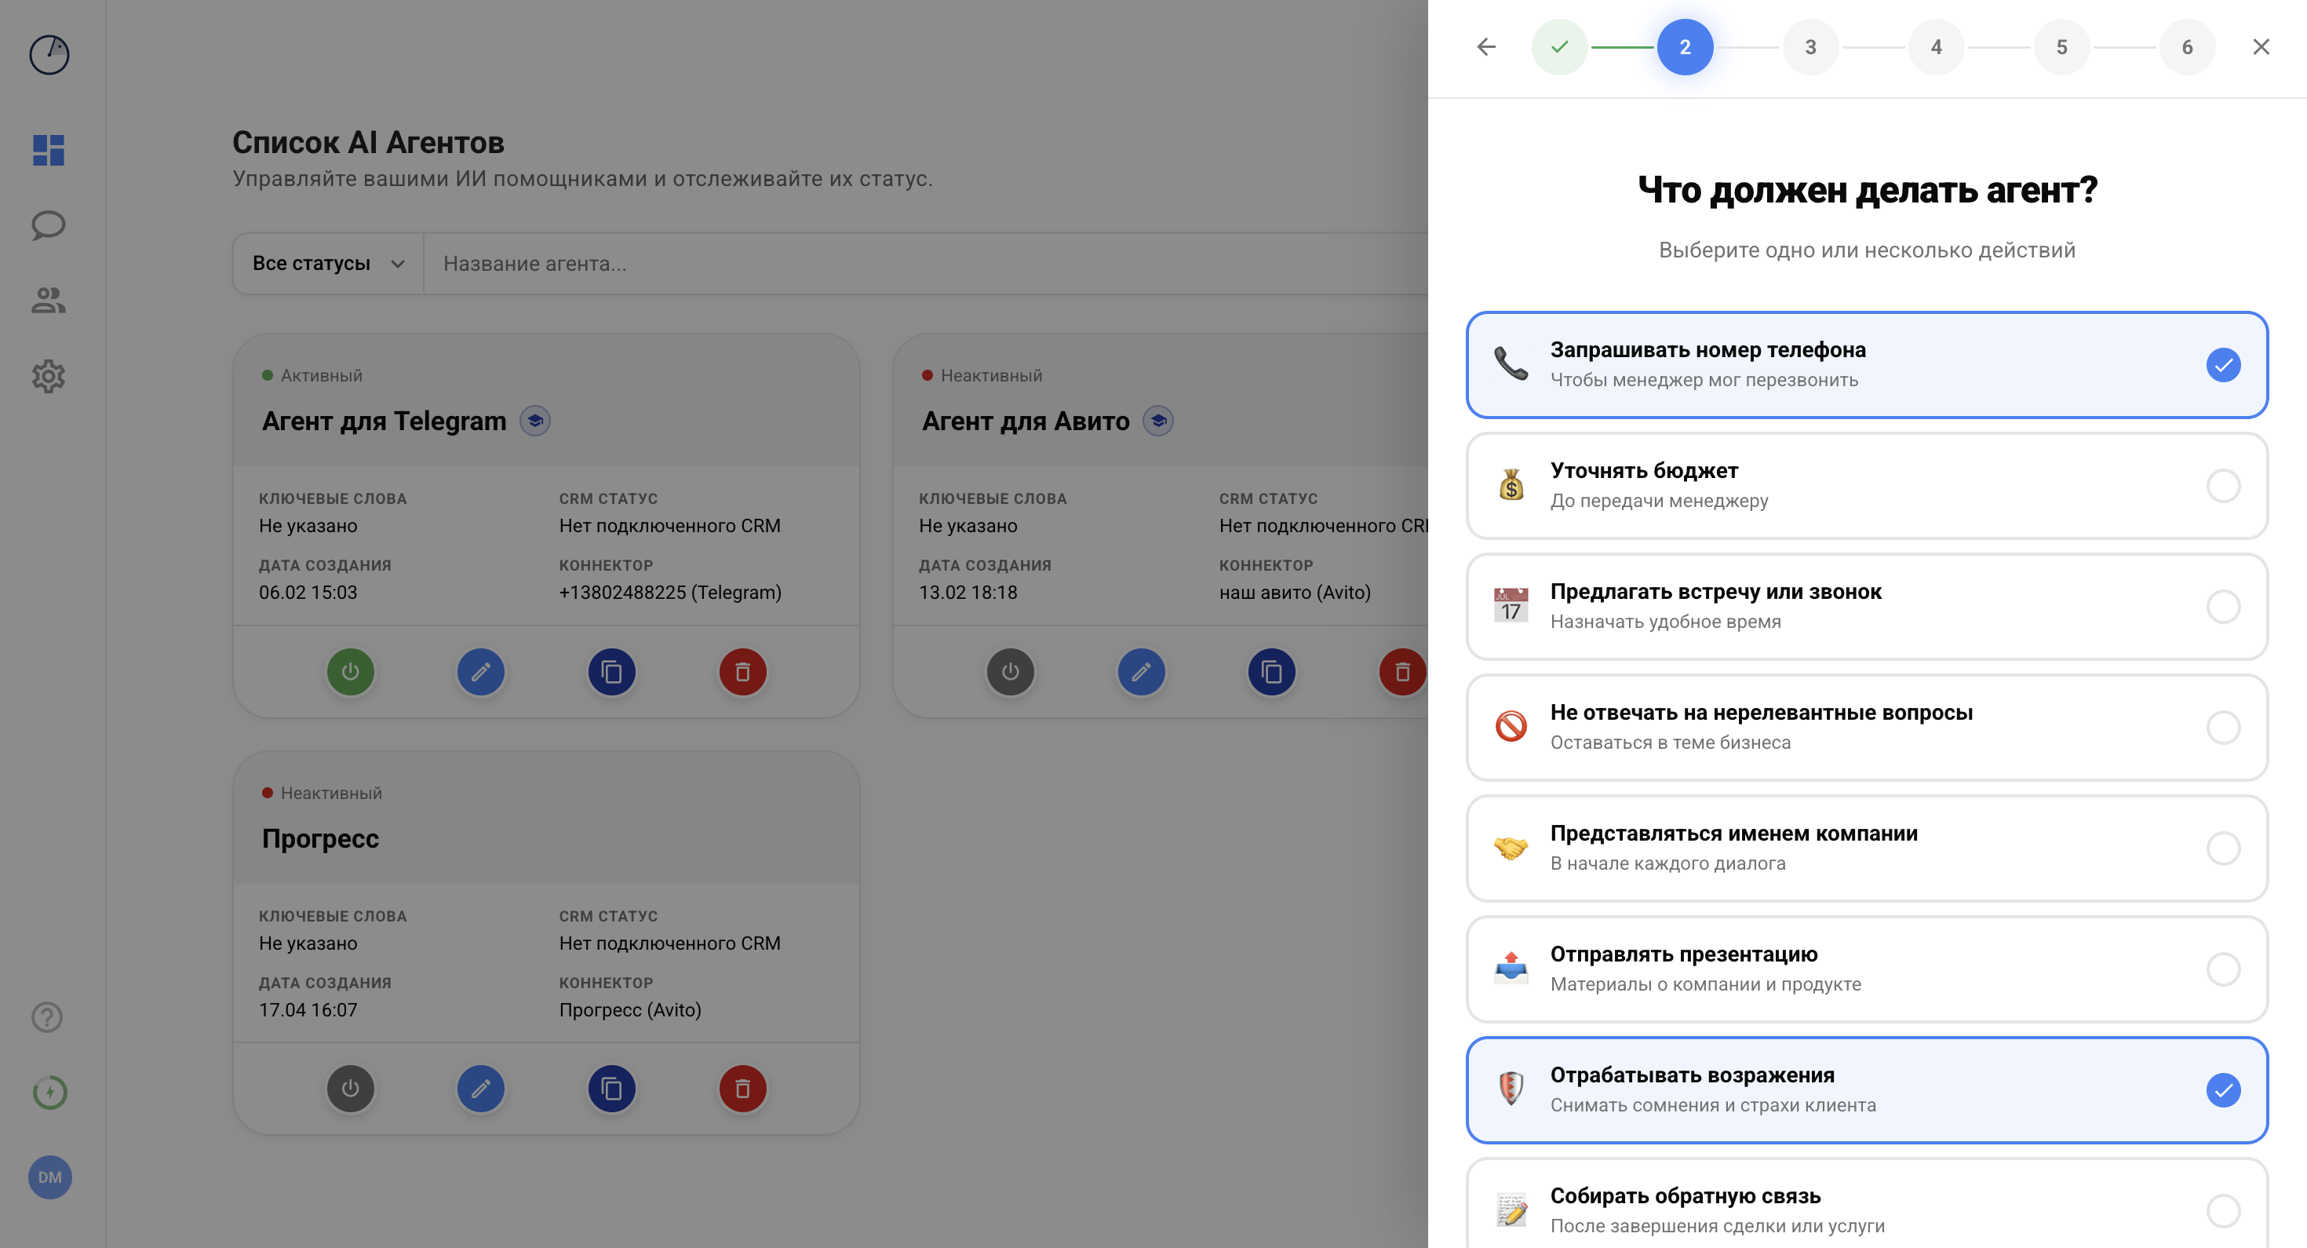Click the copy icon on Агент для Авито
This screenshot has width=2307, height=1248.
click(x=1272, y=671)
